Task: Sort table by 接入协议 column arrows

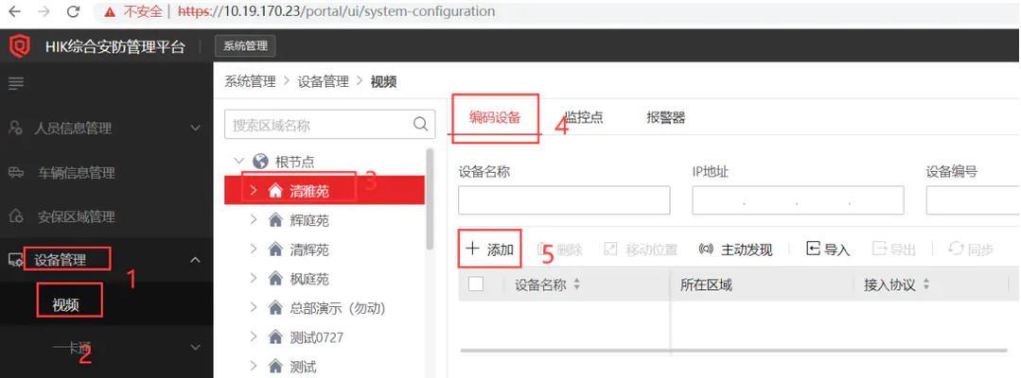Action: tap(926, 285)
